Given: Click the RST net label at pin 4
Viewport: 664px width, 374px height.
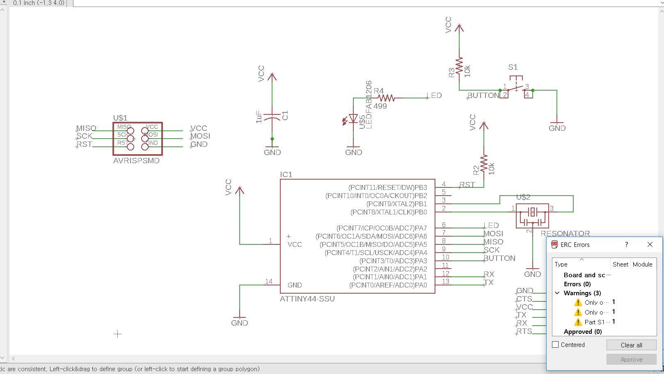Looking at the screenshot, I should pos(467,185).
